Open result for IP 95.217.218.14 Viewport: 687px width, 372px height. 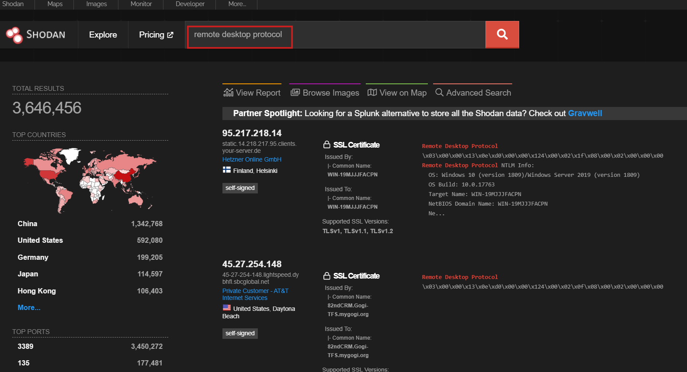click(252, 133)
